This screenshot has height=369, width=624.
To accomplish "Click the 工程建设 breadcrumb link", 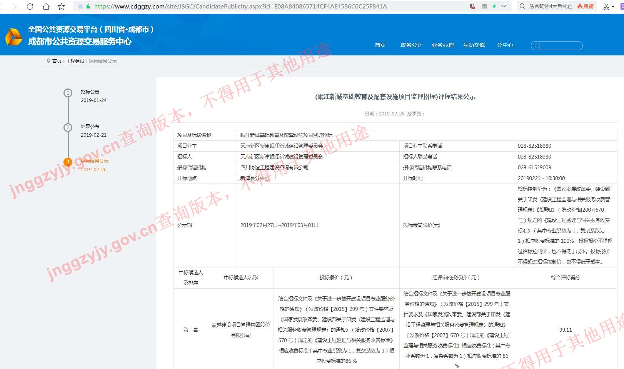I will point(75,61).
